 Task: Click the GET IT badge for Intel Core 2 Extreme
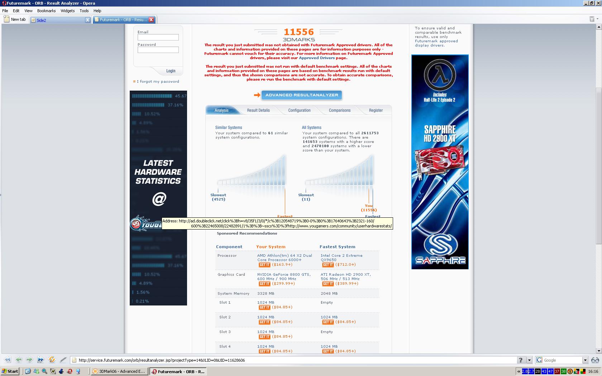point(328,265)
